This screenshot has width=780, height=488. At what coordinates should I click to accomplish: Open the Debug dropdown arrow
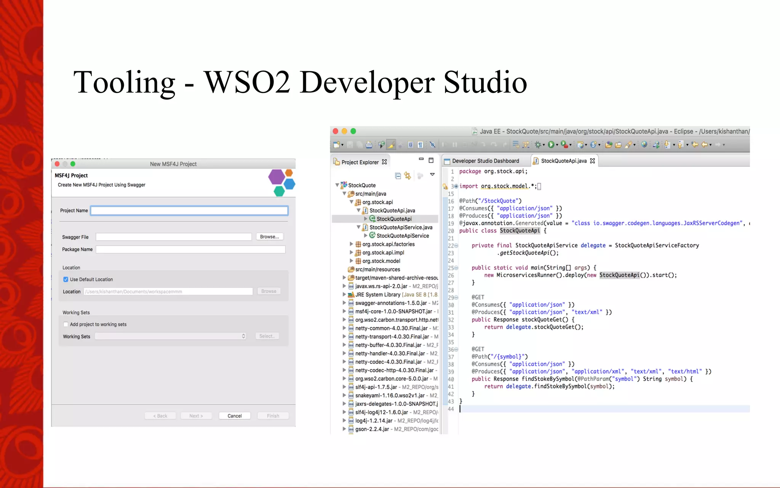click(544, 145)
